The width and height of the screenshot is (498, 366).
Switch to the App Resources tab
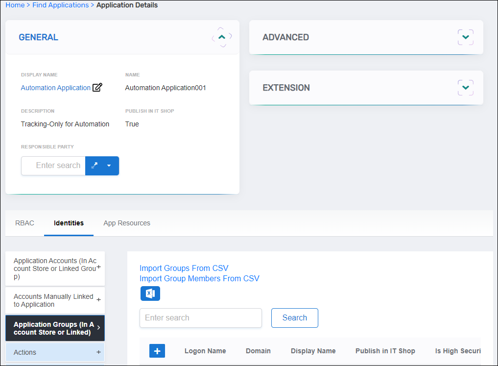(126, 223)
